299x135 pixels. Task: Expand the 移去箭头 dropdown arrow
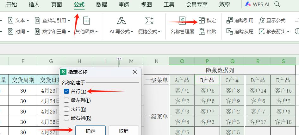(288, 31)
